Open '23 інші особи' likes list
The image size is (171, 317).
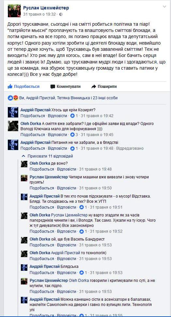pyautogui.click(x=105, y=98)
